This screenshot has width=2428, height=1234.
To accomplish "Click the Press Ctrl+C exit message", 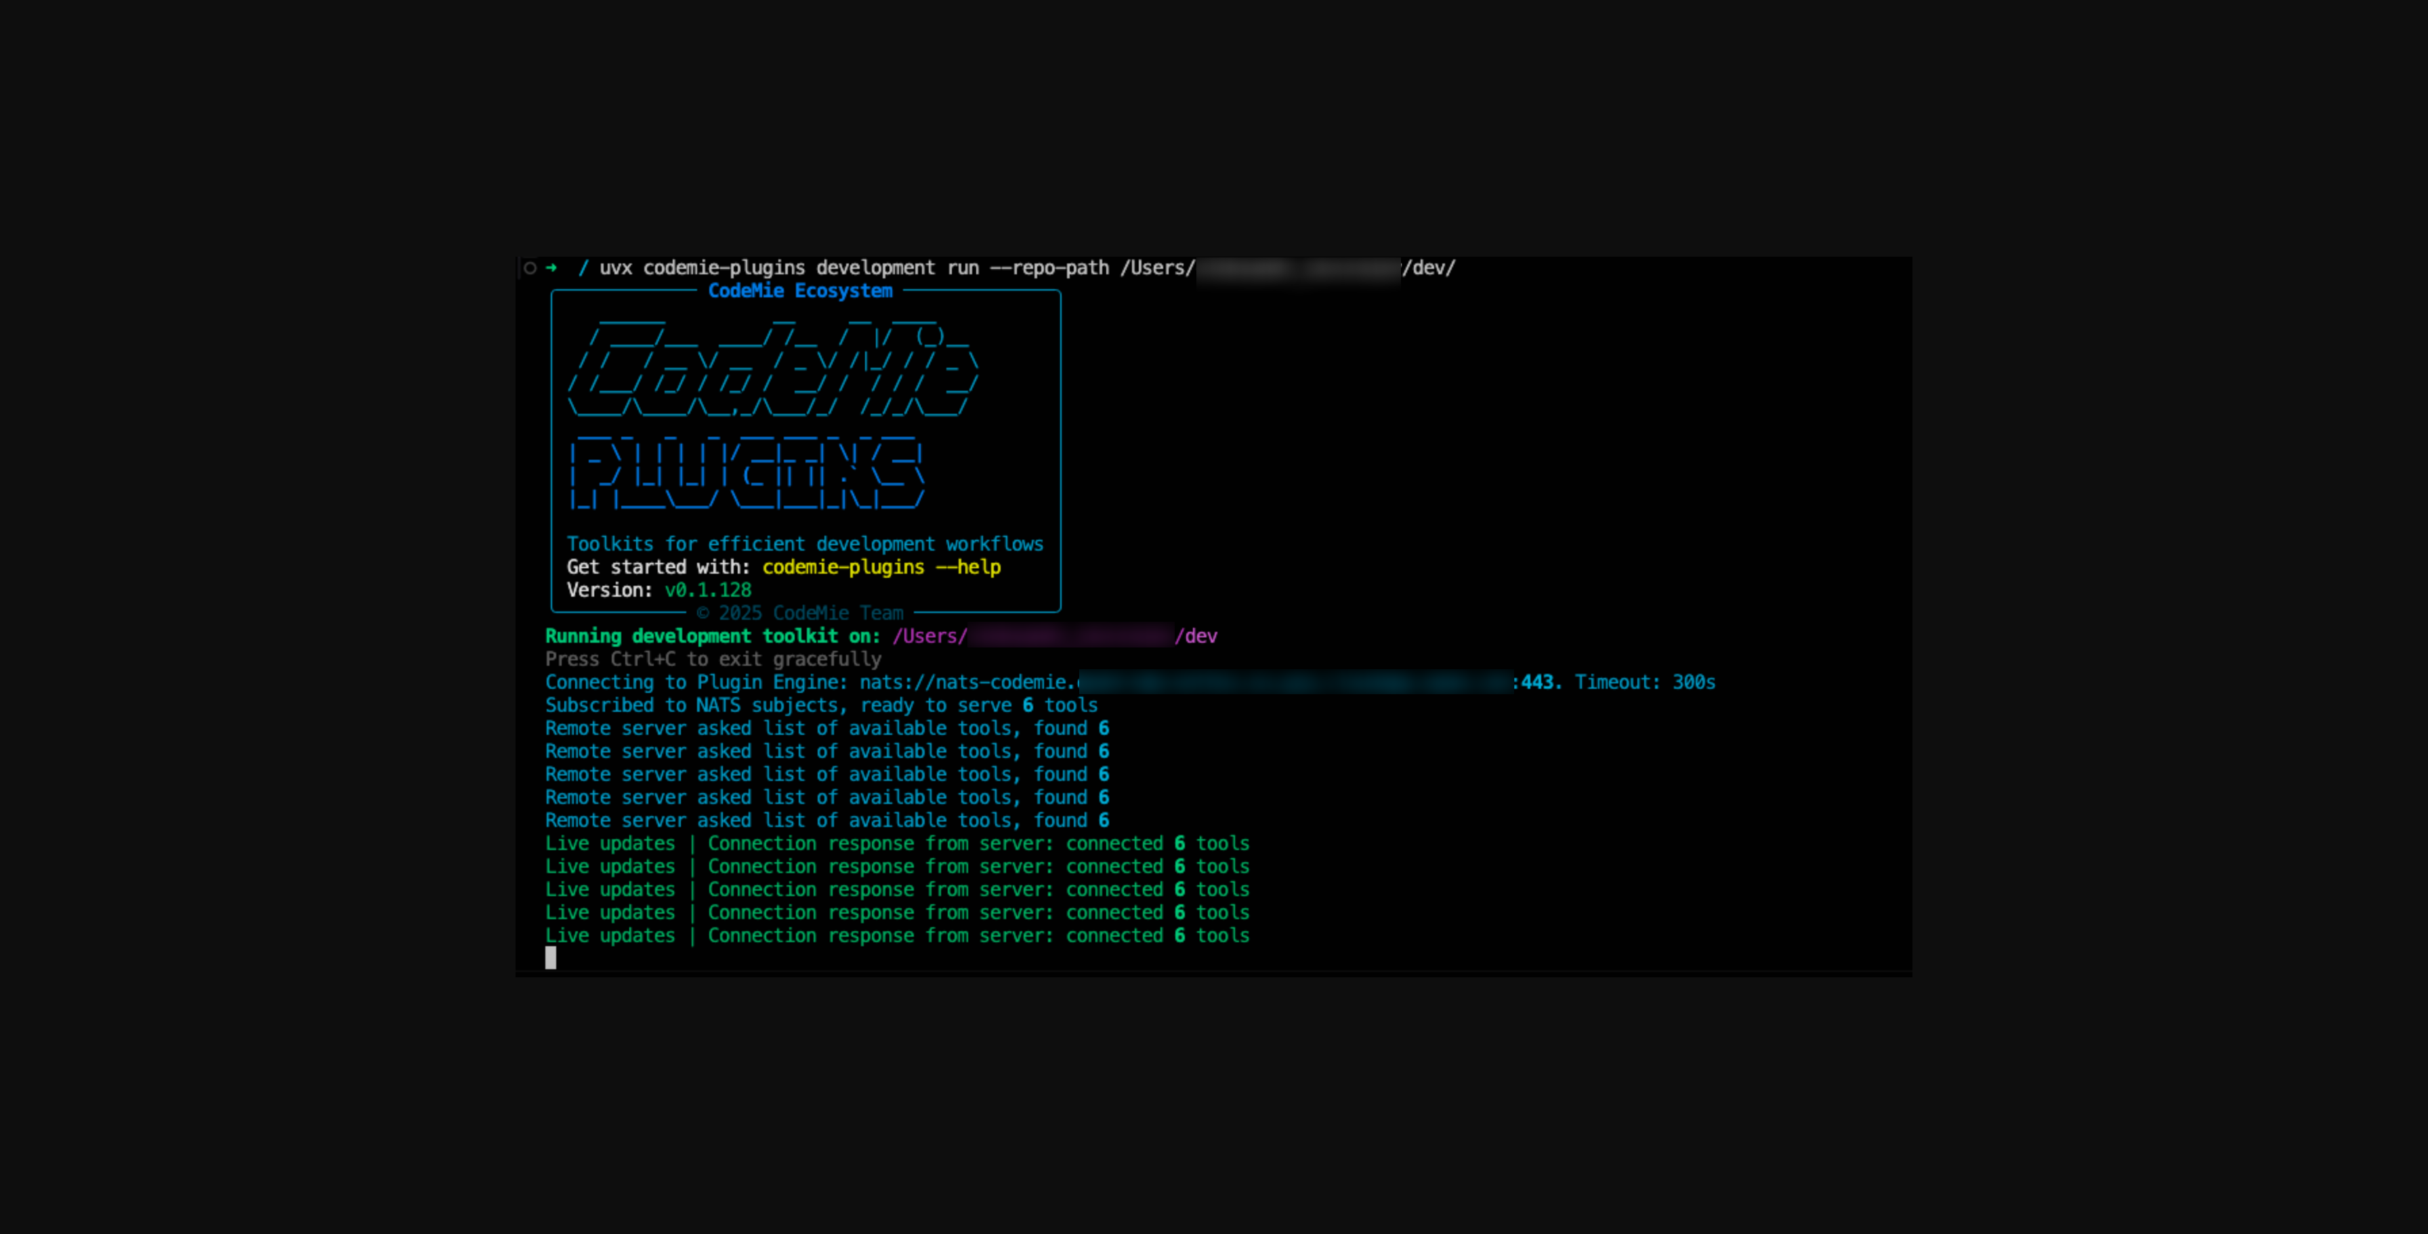I will tap(713, 658).
